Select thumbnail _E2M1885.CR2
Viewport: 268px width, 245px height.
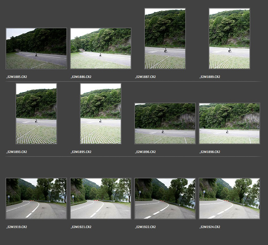pyautogui.click(x=36, y=48)
